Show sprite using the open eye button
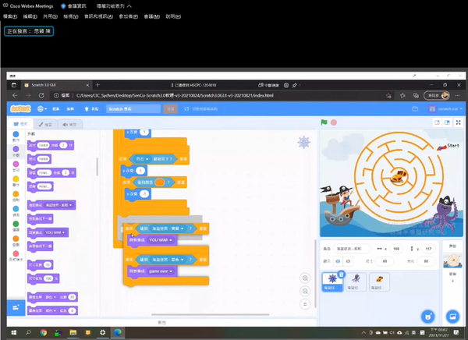 pyautogui.click(x=338, y=261)
